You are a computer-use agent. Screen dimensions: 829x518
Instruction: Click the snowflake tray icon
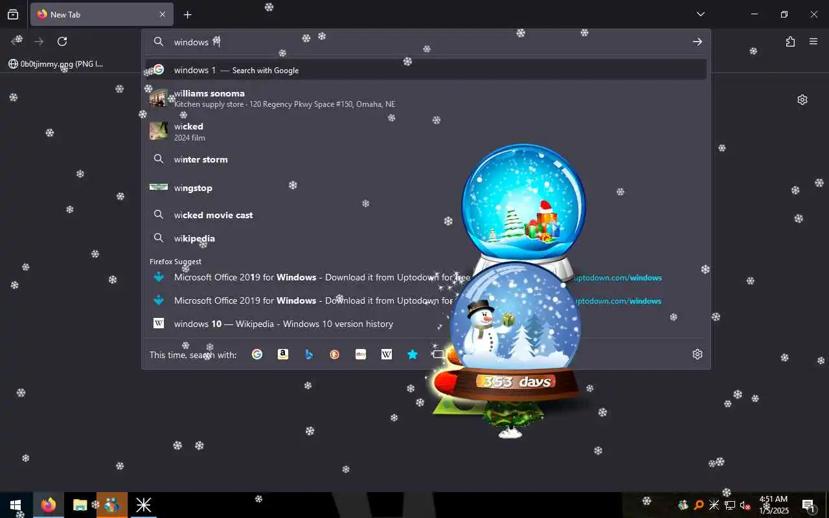[x=714, y=505]
